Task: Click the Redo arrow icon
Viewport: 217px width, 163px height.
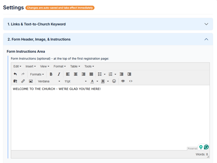Action: click(23, 74)
